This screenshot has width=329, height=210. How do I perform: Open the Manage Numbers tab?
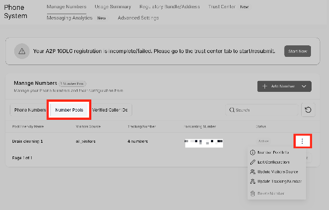[x=66, y=7]
